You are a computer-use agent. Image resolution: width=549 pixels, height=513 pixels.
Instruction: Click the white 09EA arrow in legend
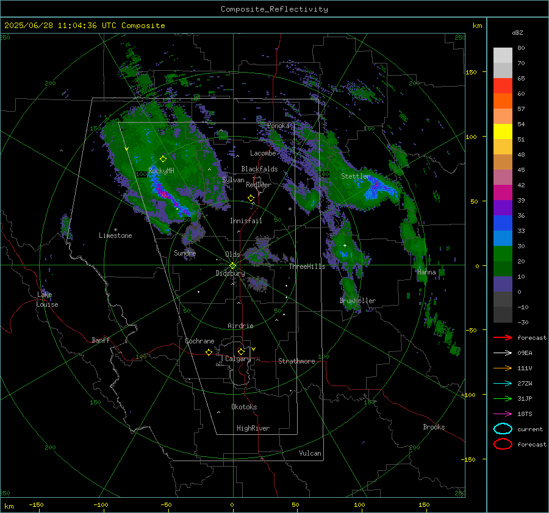503,353
